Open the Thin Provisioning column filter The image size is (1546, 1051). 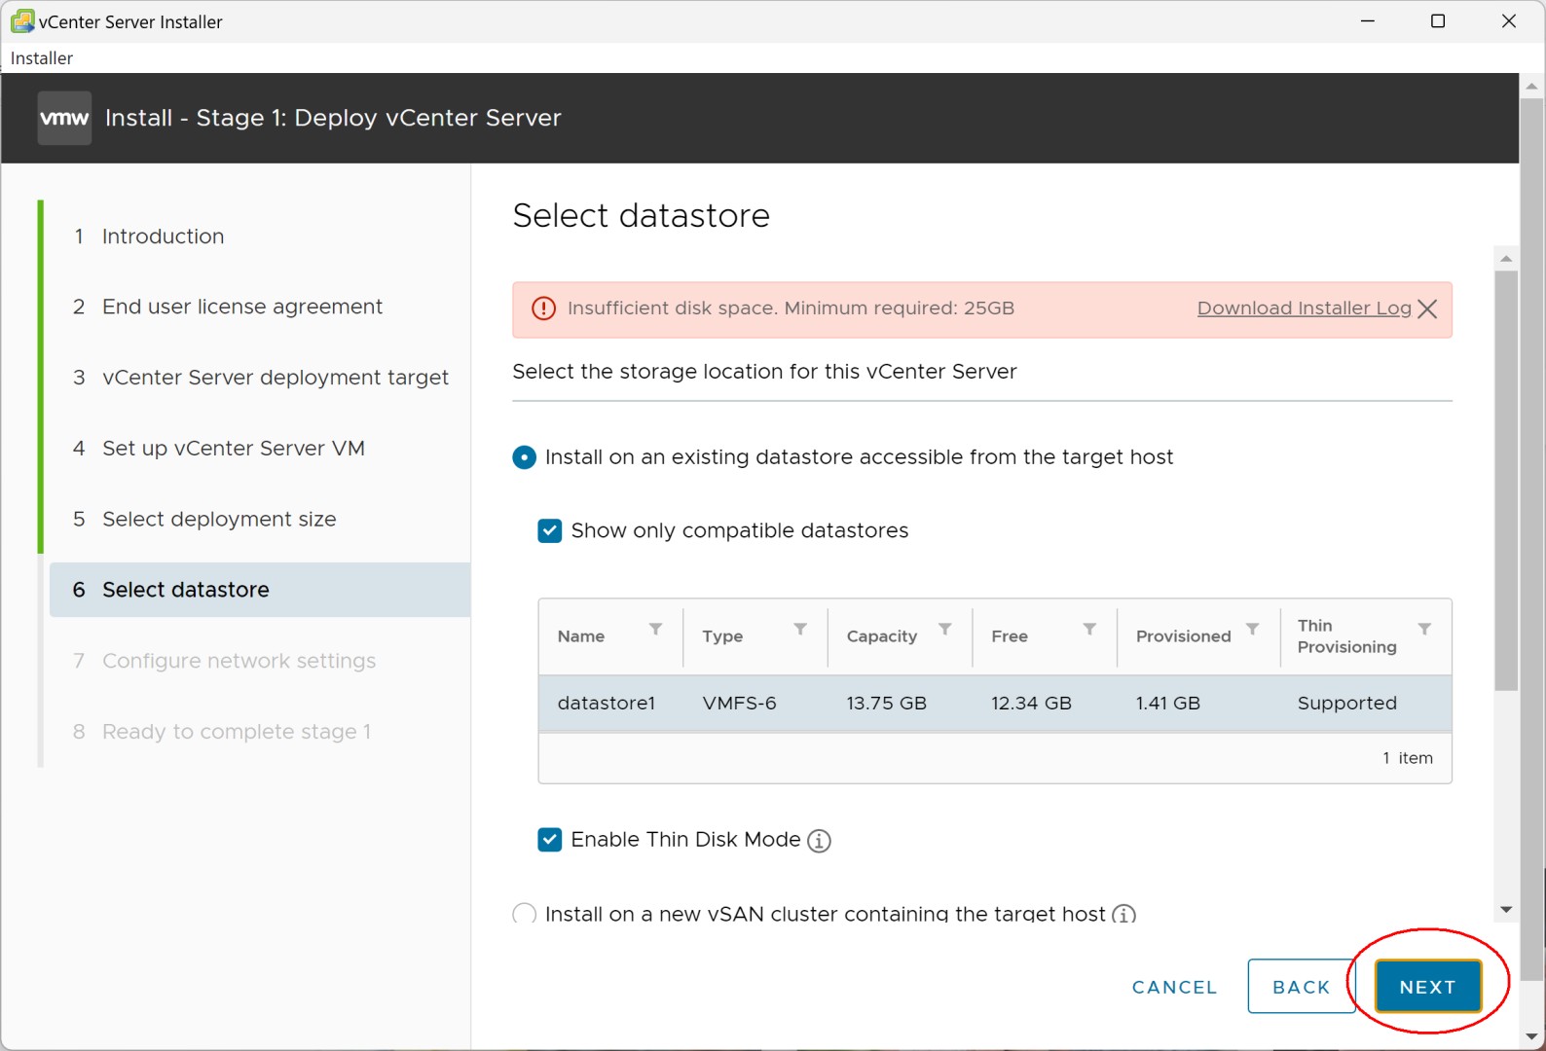[x=1424, y=629]
